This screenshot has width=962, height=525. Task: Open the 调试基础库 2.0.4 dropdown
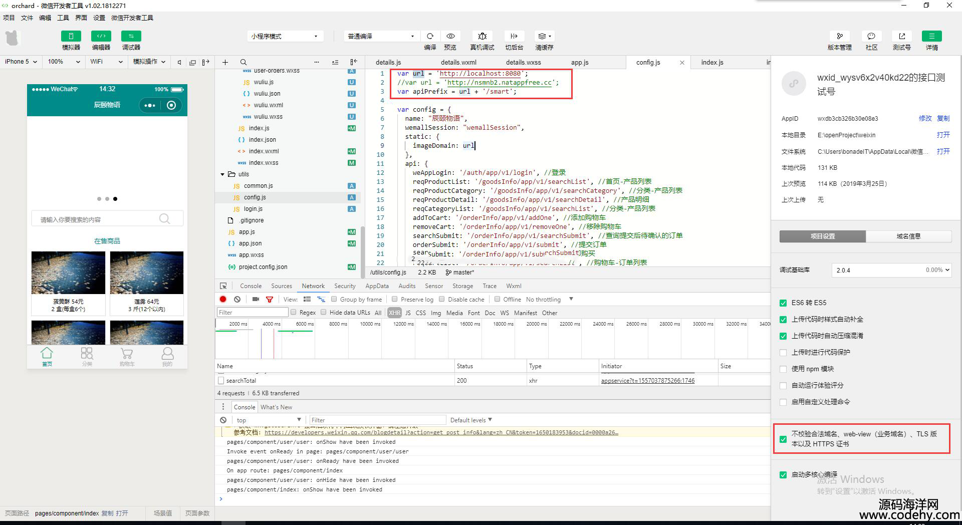[x=891, y=270]
